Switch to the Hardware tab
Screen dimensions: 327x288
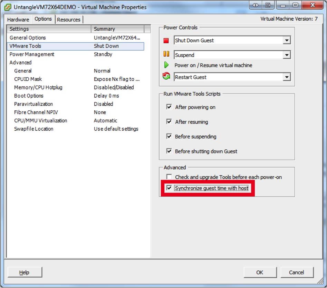tap(18, 20)
